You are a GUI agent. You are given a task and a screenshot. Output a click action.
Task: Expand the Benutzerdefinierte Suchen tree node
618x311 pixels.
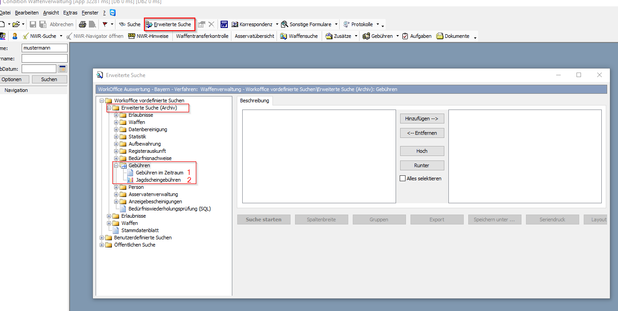101,238
